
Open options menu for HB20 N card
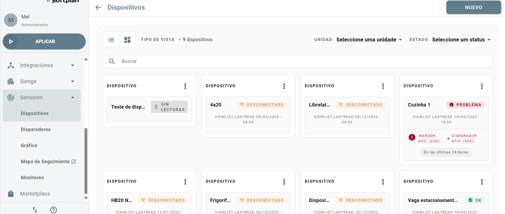[185, 182]
